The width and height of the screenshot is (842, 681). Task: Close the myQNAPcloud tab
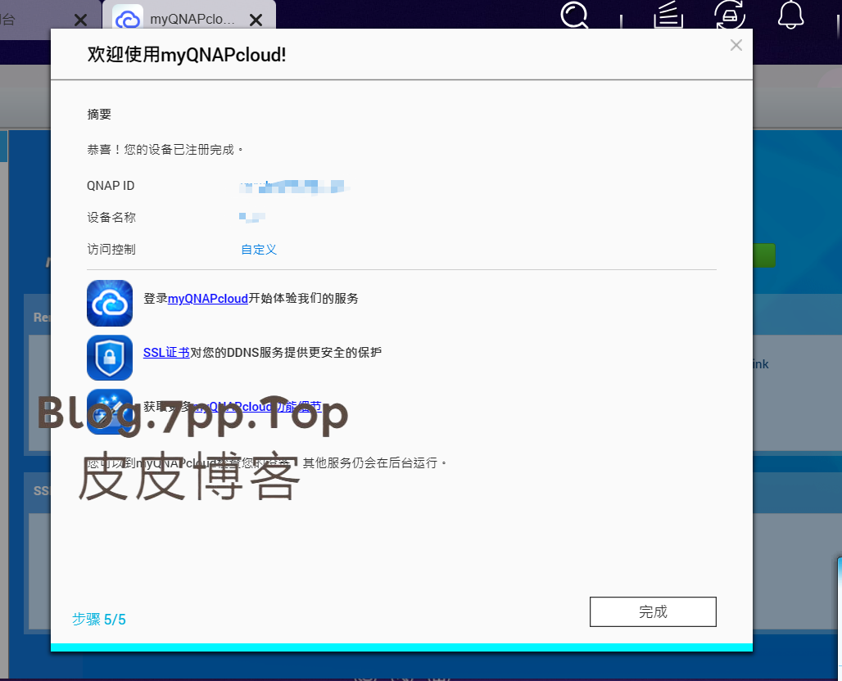click(256, 20)
